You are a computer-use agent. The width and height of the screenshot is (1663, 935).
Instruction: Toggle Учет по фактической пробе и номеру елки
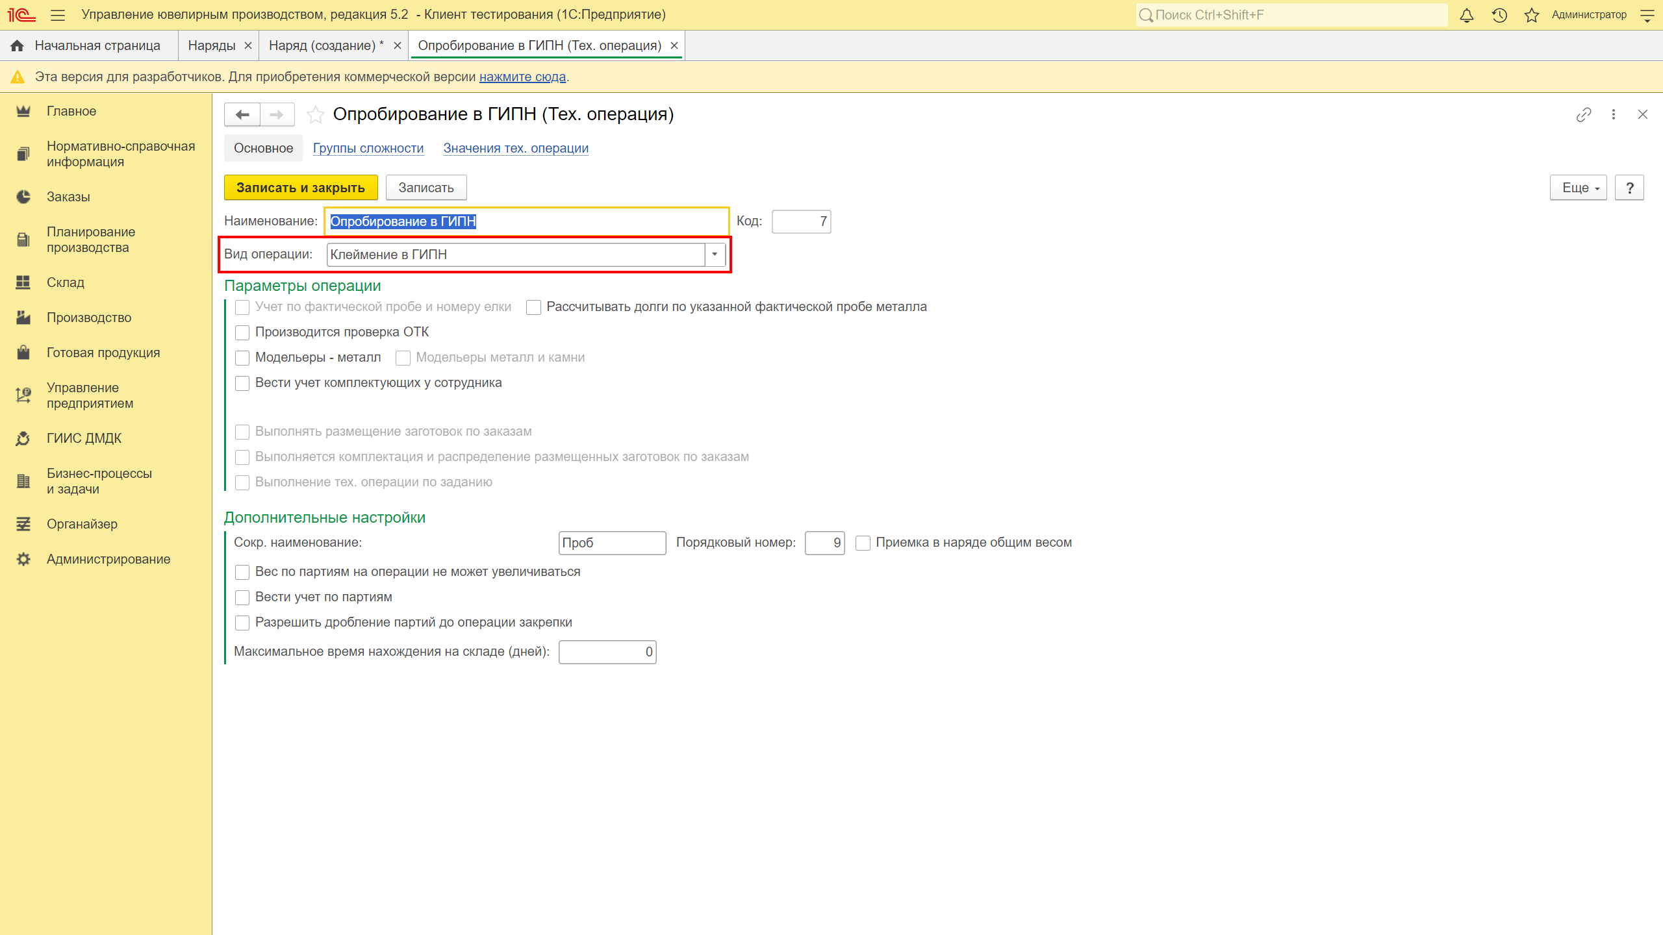coord(242,307)
